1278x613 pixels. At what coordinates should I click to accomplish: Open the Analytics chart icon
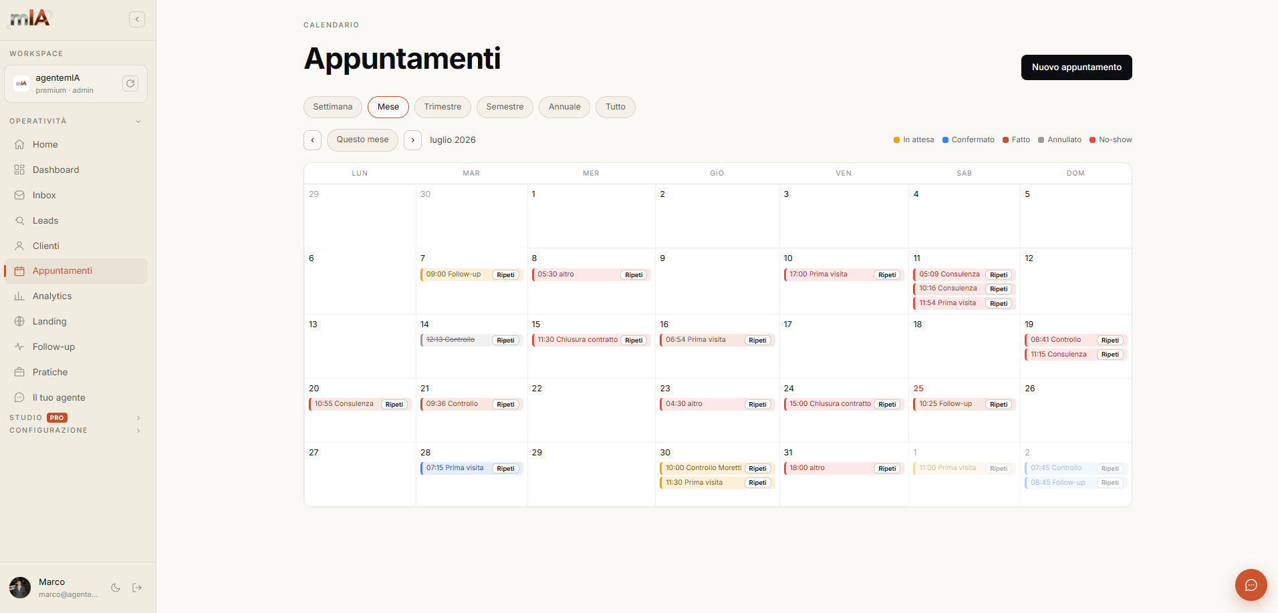pos(19,296)
